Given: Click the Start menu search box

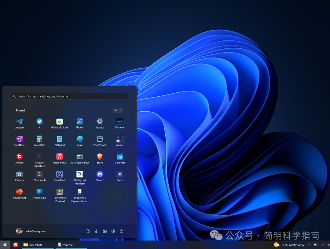Looking at the screenshot, I should [70, 96].
